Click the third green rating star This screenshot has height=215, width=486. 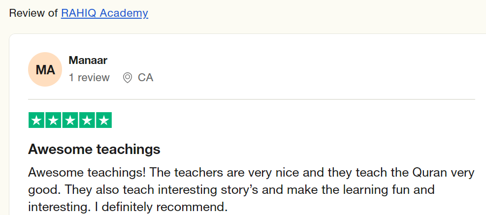tap(70, 120)
